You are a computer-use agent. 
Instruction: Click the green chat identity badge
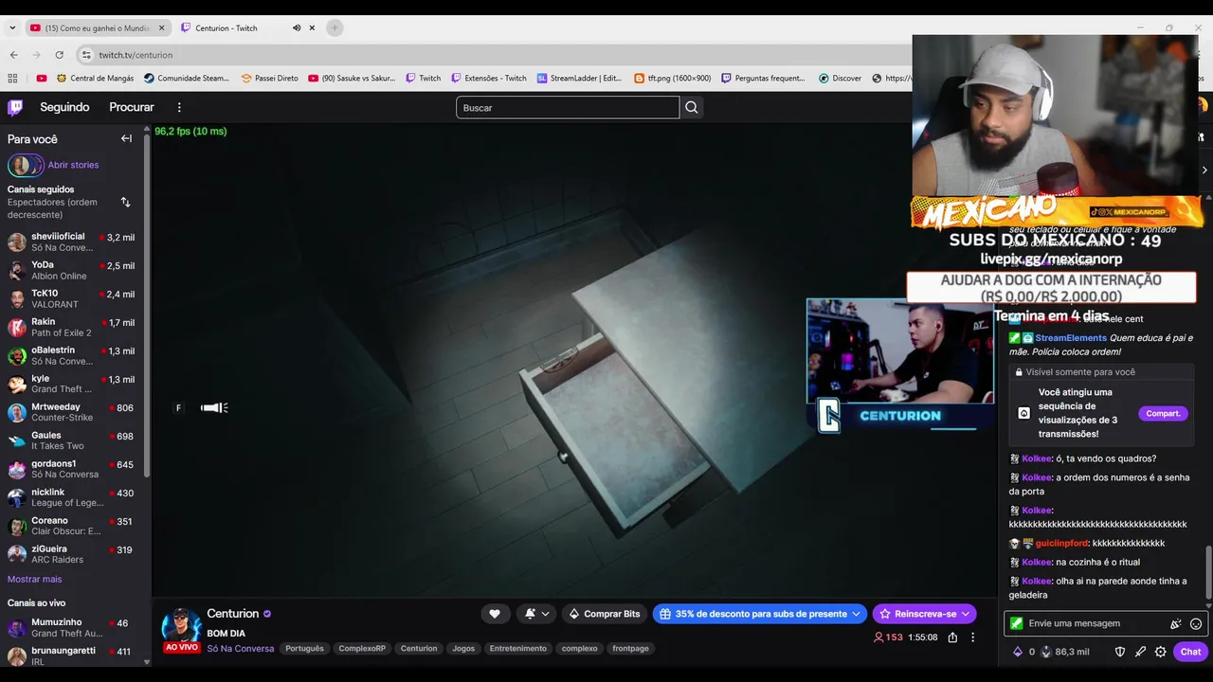(1016, 623)
